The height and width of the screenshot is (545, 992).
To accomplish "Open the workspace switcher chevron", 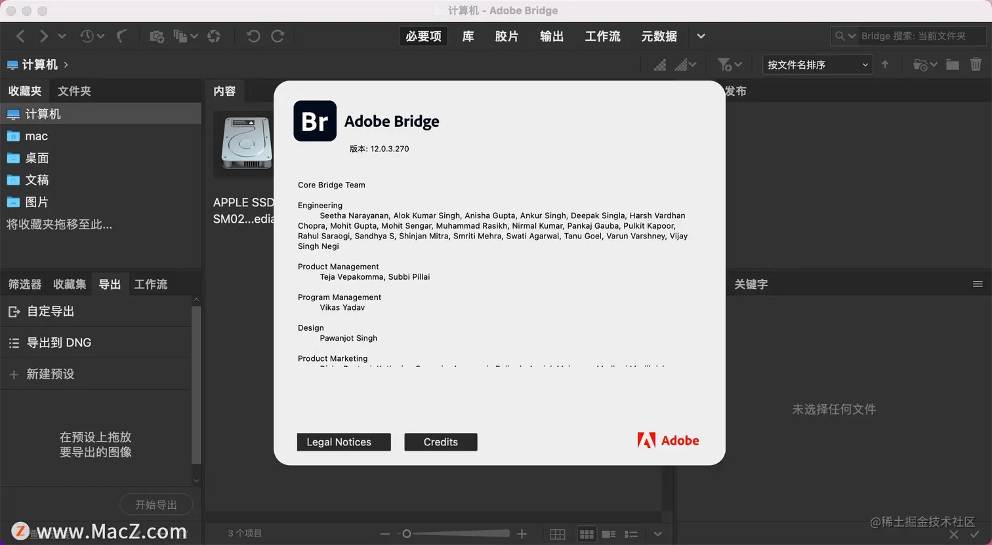I will 701,36.
